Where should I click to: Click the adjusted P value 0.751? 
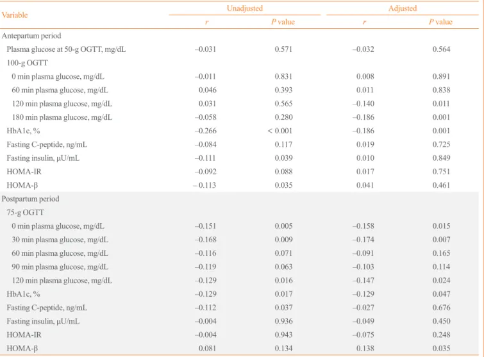(x=442, y=172)
